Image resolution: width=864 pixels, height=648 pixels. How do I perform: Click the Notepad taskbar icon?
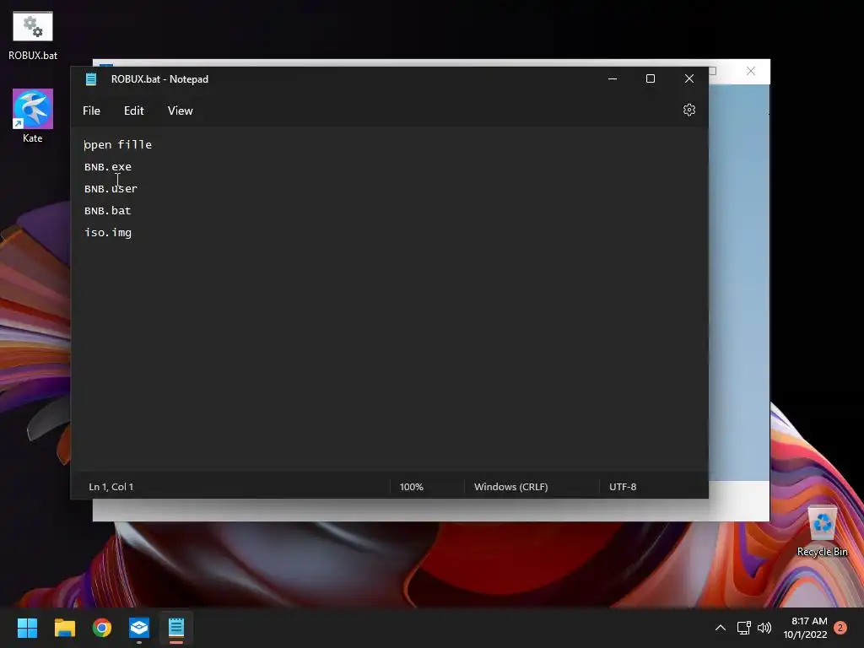pos(176,628)
